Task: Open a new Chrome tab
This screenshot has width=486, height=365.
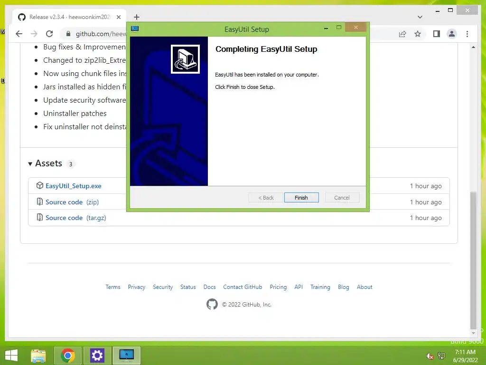Action: 136,17
